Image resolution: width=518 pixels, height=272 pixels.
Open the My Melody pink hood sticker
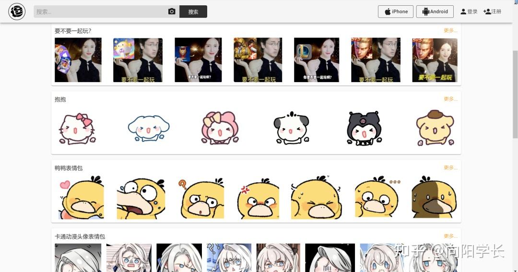(220, 128)
